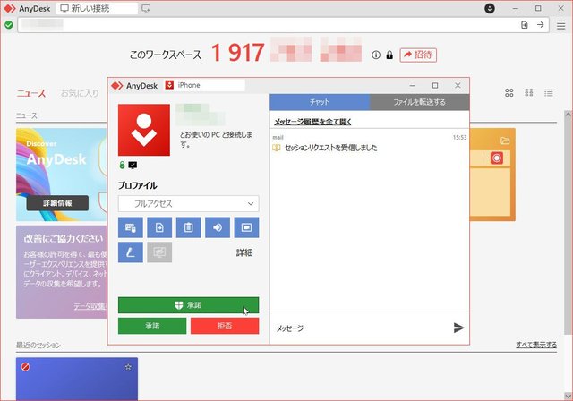Switch to ニュース tab
The image size is (573, 401).
click(31, 93)
